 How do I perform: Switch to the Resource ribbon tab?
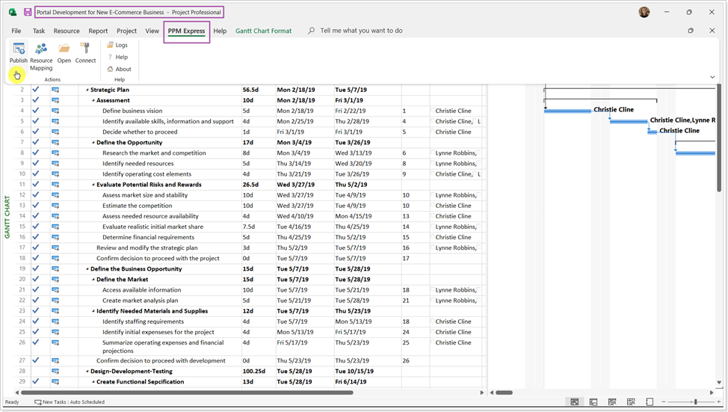(67, 31)
